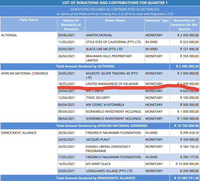Select donor TYEKS SECURITY
The width and height of the screenshot is (200, 181).
pos(98,98)
